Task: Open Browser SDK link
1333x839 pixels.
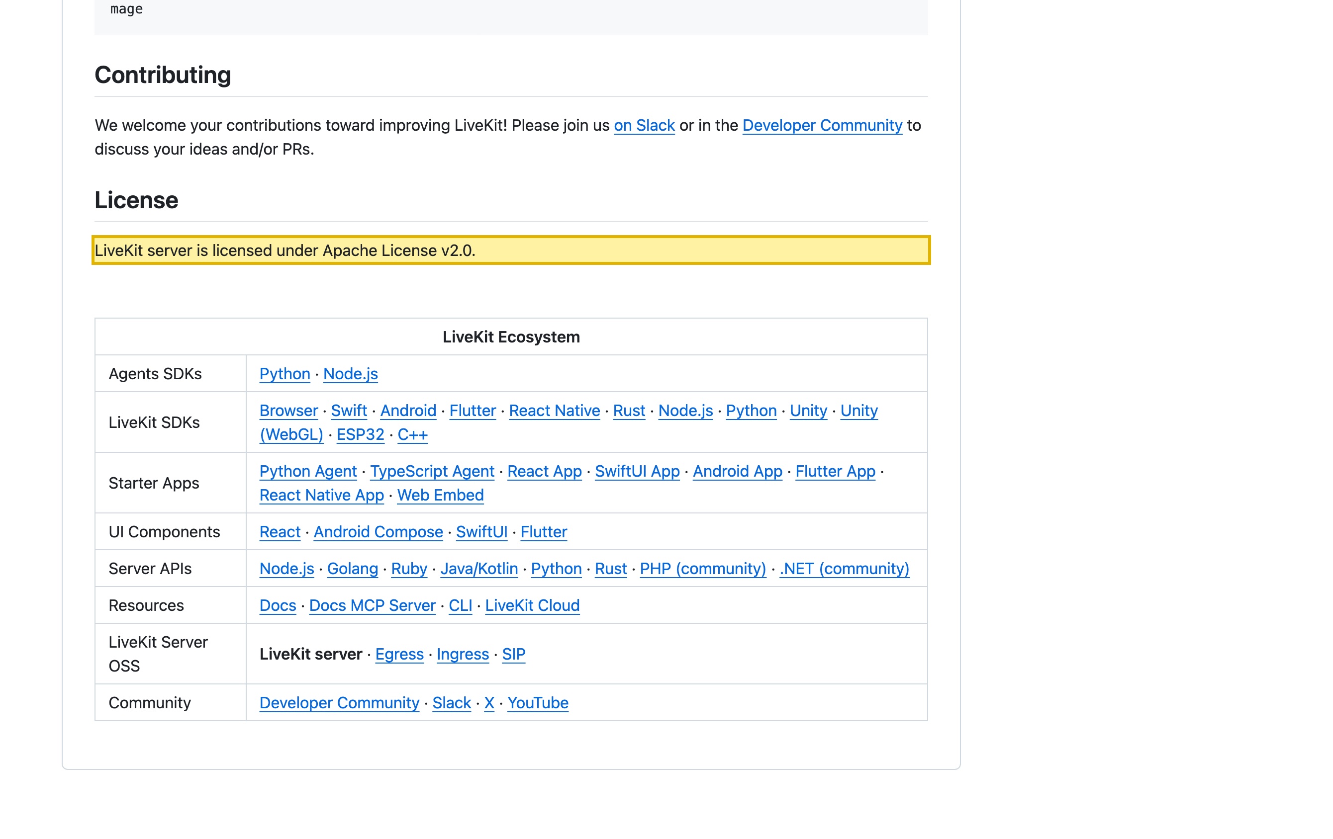Action: tap(288, 411)
